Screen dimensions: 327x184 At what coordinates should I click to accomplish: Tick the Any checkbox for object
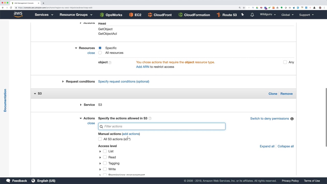[285, 62]
